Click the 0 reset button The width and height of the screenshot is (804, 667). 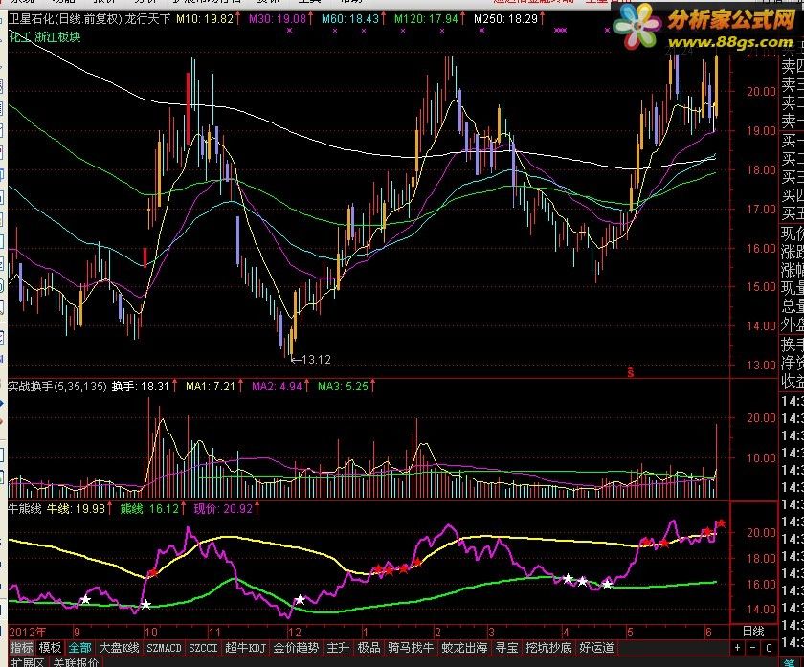[769, 648]
